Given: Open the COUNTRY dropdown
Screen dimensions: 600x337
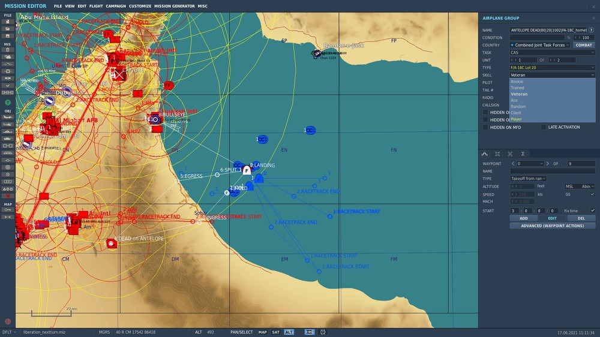Looking at the screenshot, I should [540, 45].
